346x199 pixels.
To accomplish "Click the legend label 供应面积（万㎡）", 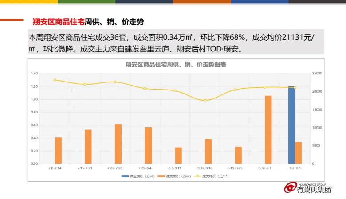I will pyautogui.click(x=142, y=176).
